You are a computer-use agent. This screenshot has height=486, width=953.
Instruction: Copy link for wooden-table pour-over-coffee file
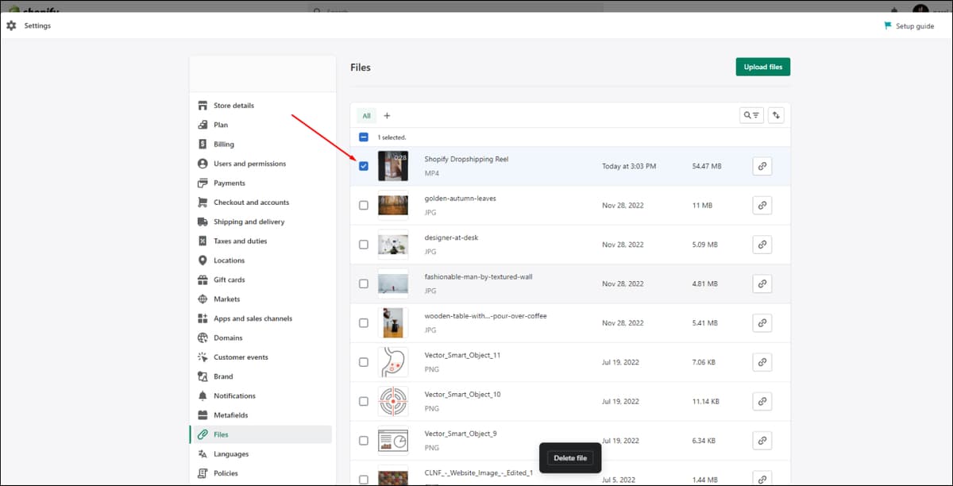click(762, 323)
